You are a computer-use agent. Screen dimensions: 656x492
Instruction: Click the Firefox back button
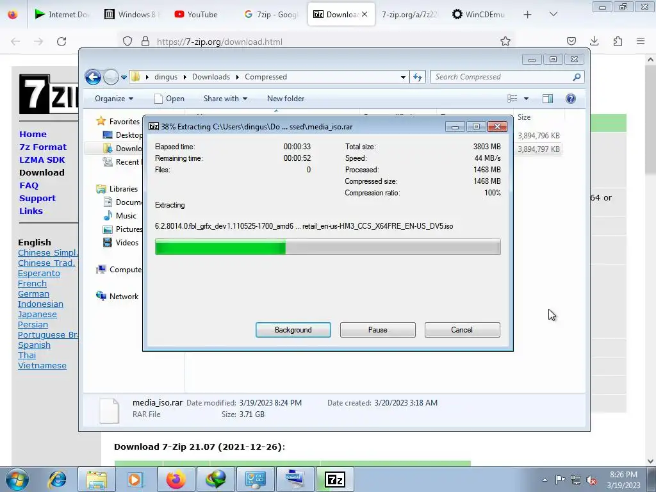click(x=15, y=42)
